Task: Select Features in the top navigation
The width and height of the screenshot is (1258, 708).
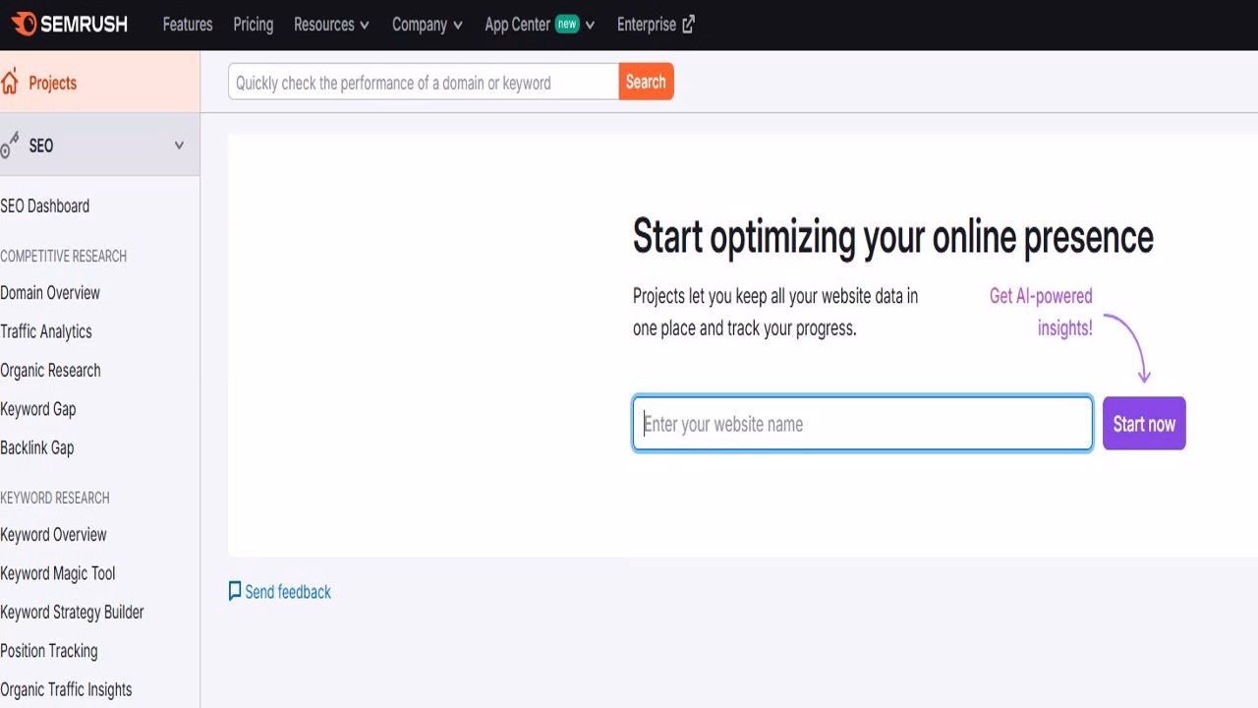Action: [x=187, y=25]
